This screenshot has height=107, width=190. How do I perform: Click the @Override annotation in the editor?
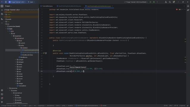click(x=57, y=51)
